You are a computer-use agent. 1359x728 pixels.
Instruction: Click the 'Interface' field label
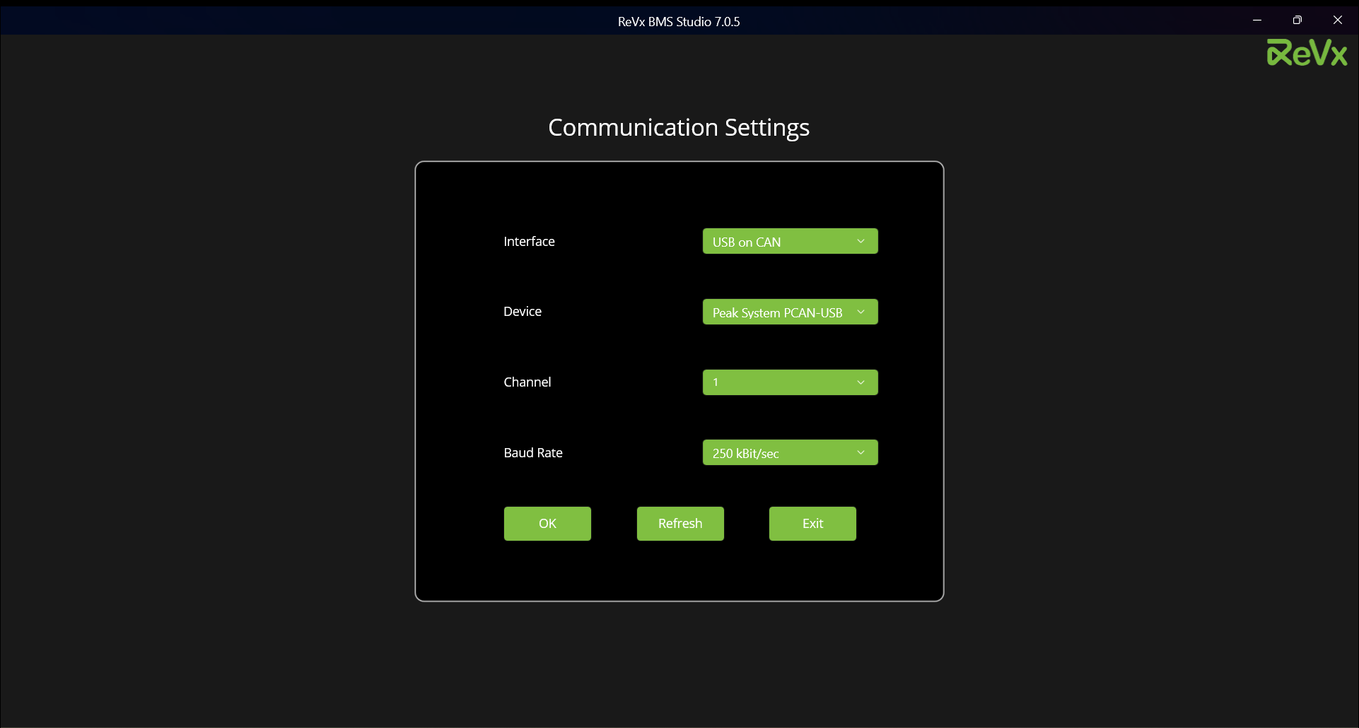(x=529, y=242)
